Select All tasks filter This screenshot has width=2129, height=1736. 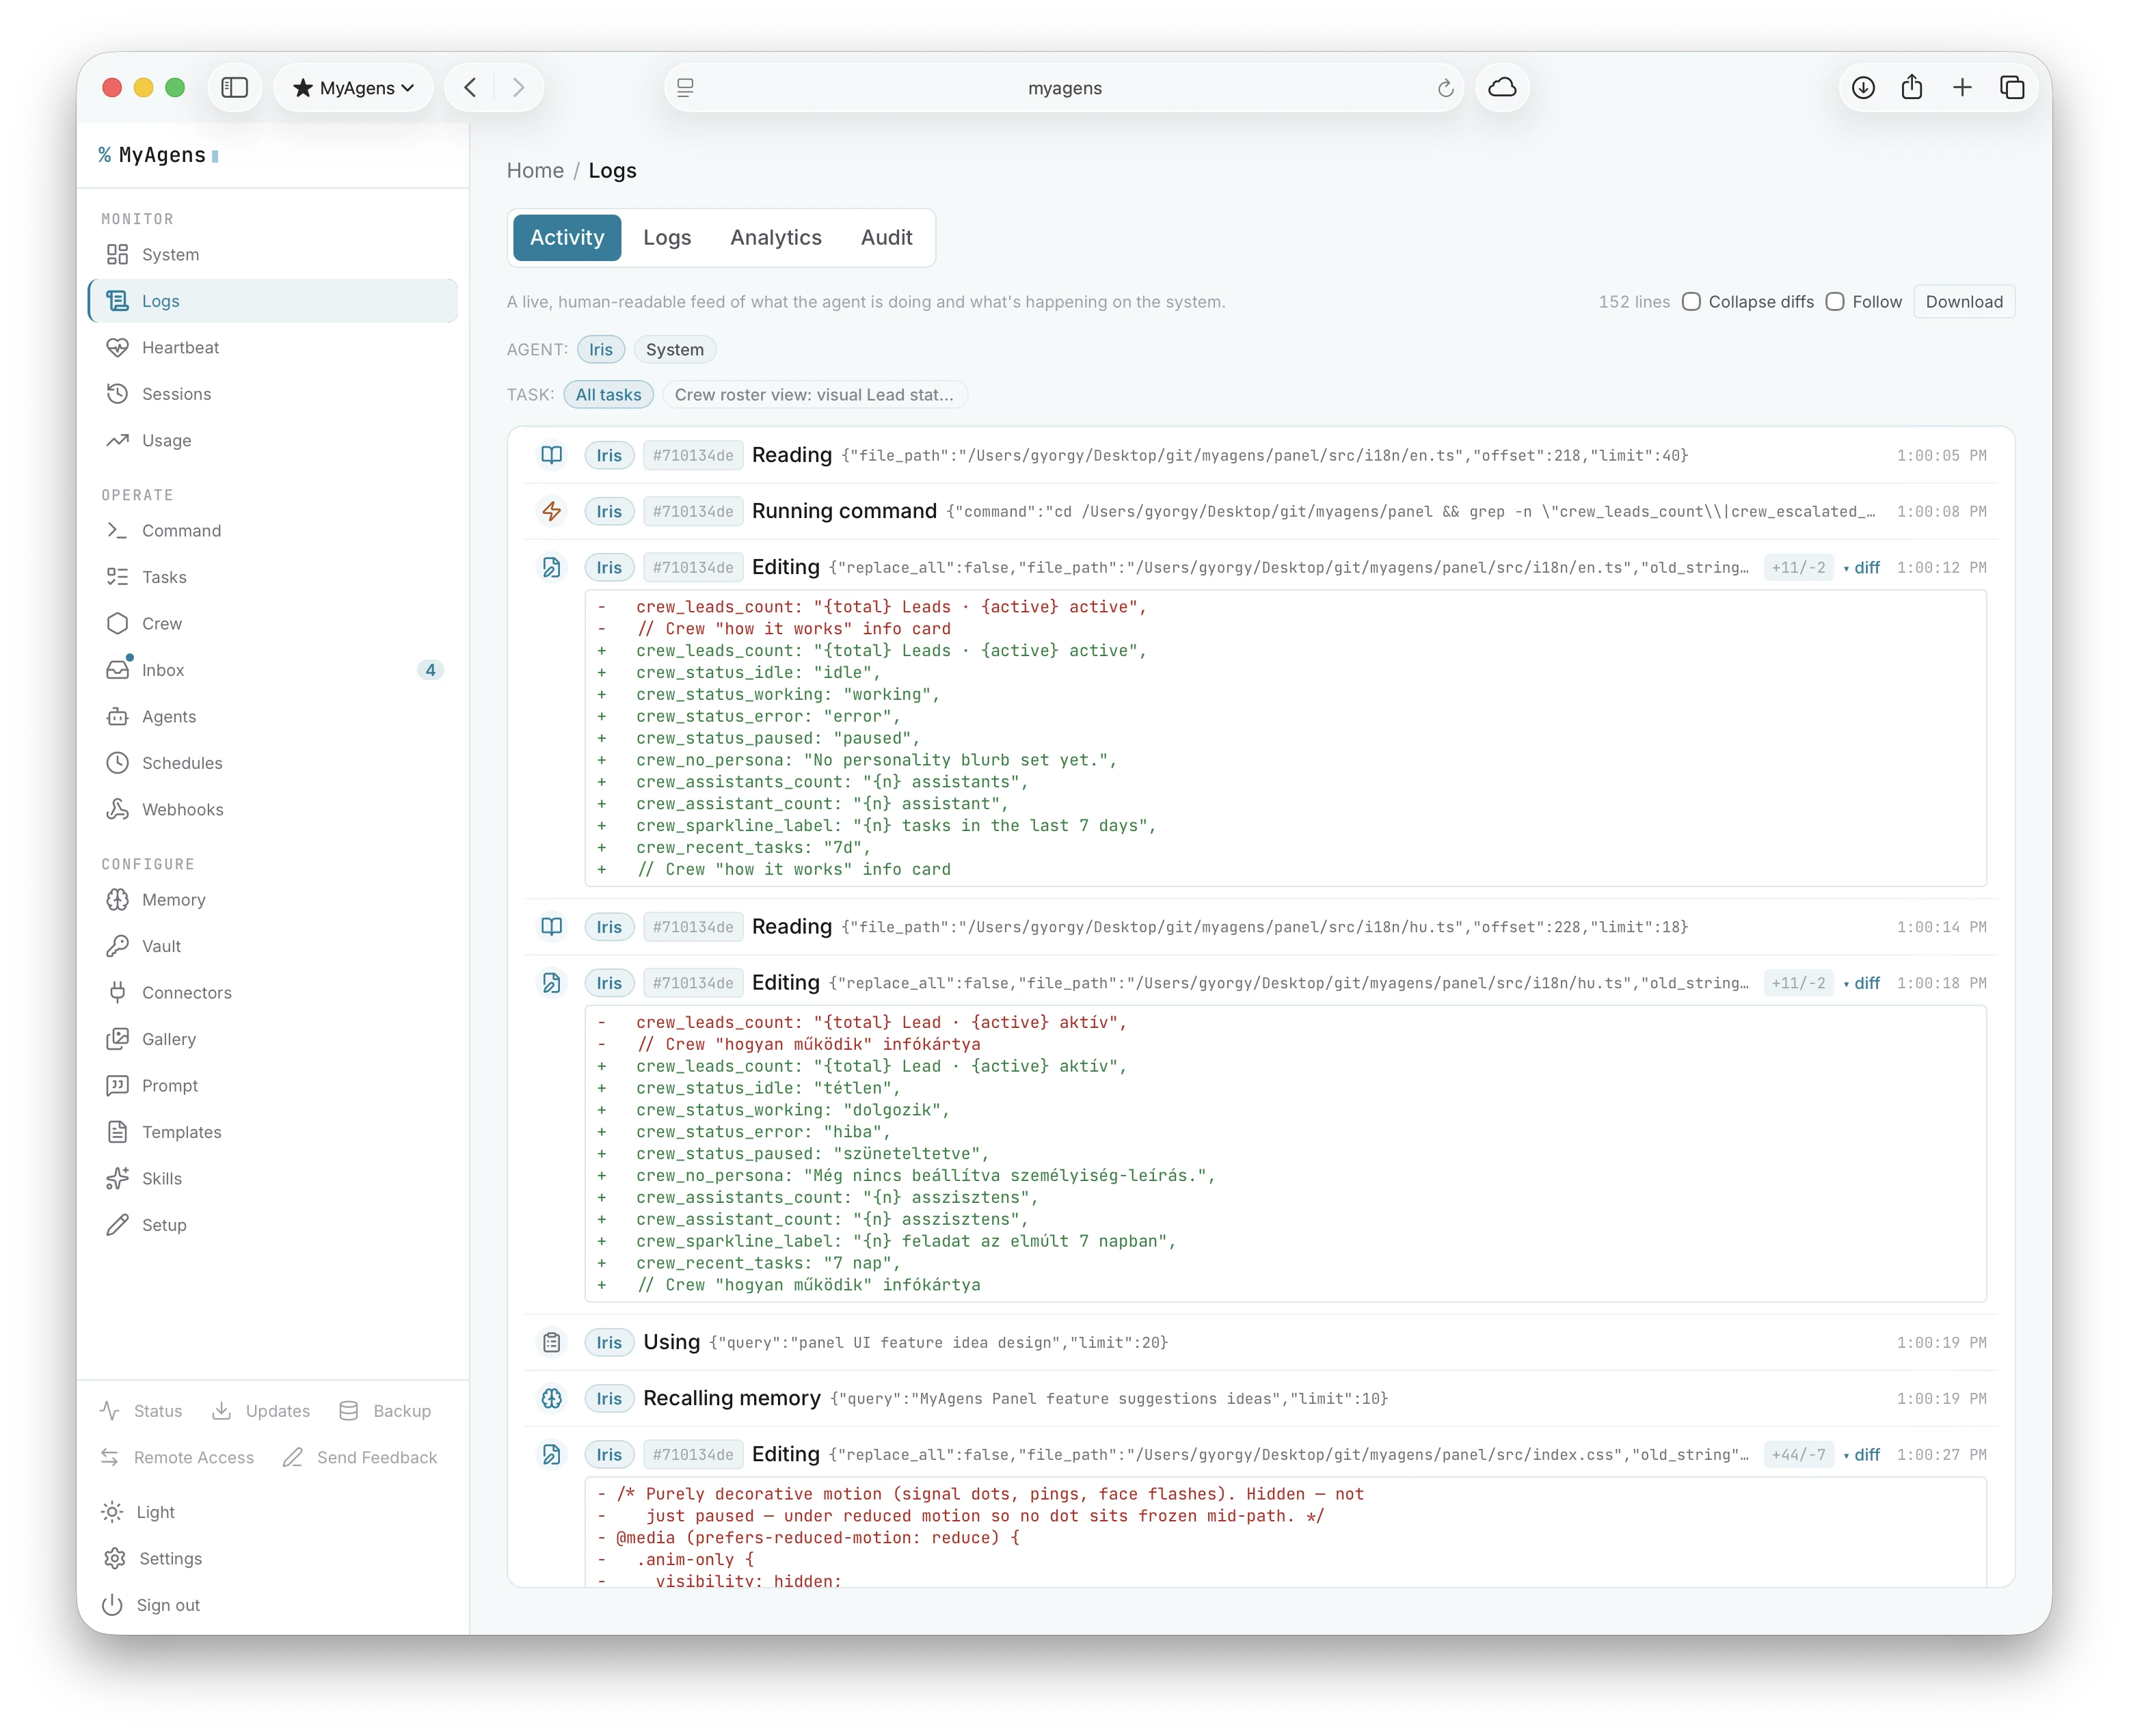[x=608, y=395]
